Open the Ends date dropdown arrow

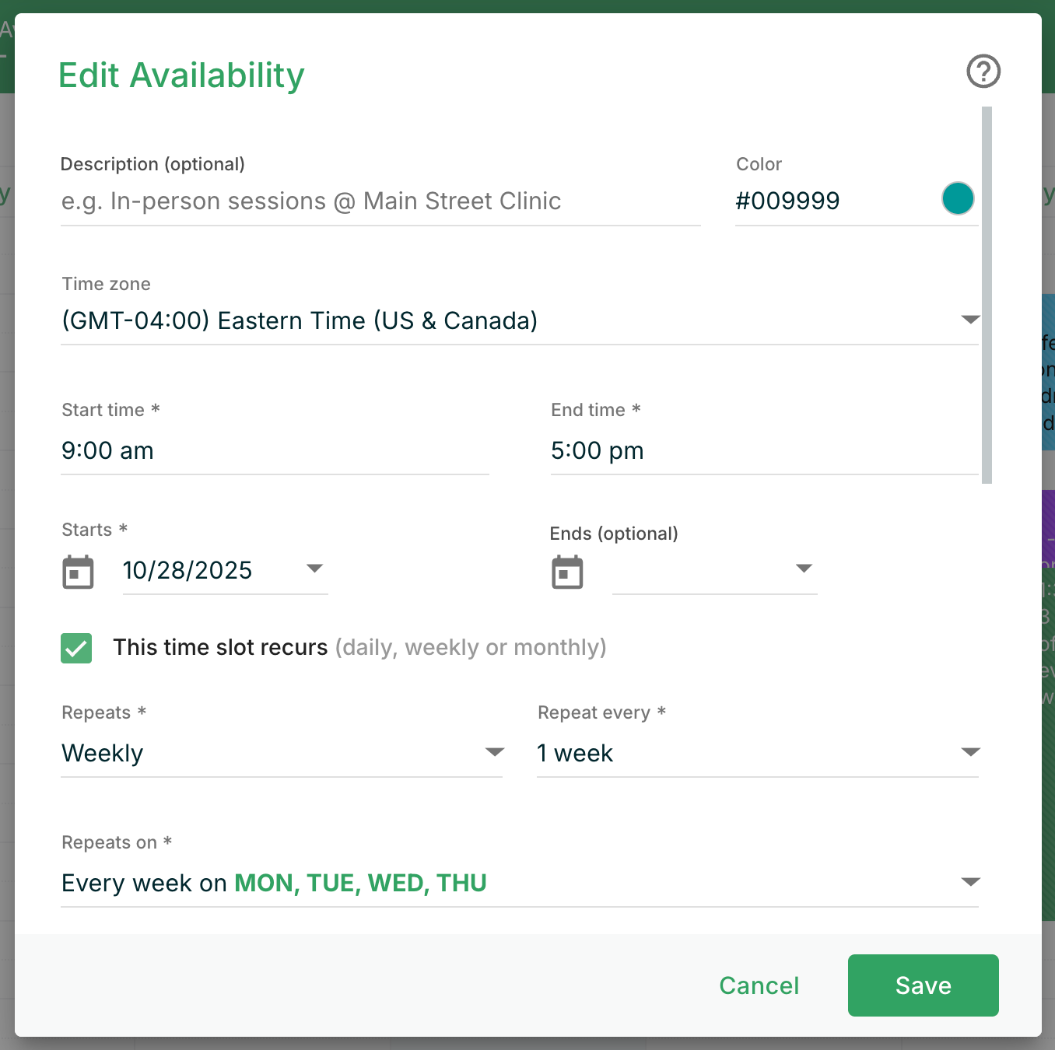pyautogui.click(x=804, y=569)
